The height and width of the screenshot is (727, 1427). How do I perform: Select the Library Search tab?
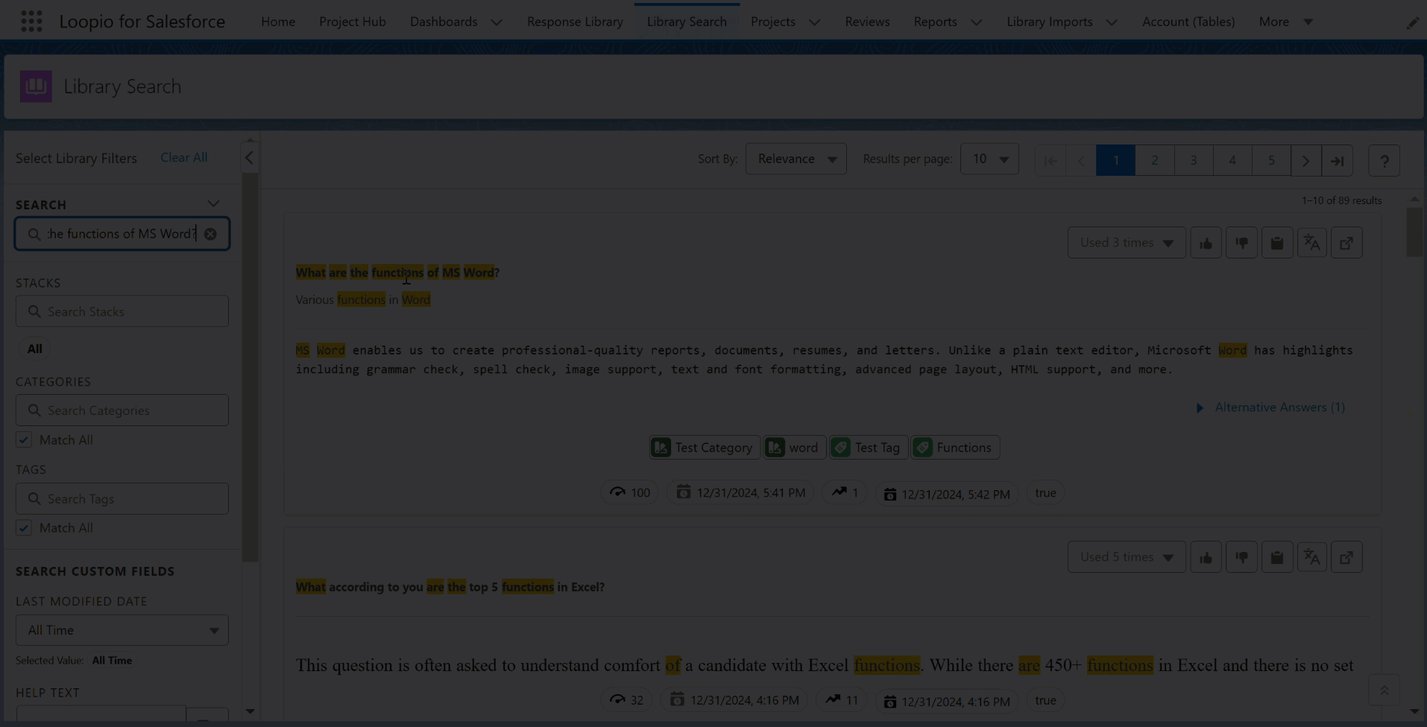pyautogui.click(x=687, y=22)
